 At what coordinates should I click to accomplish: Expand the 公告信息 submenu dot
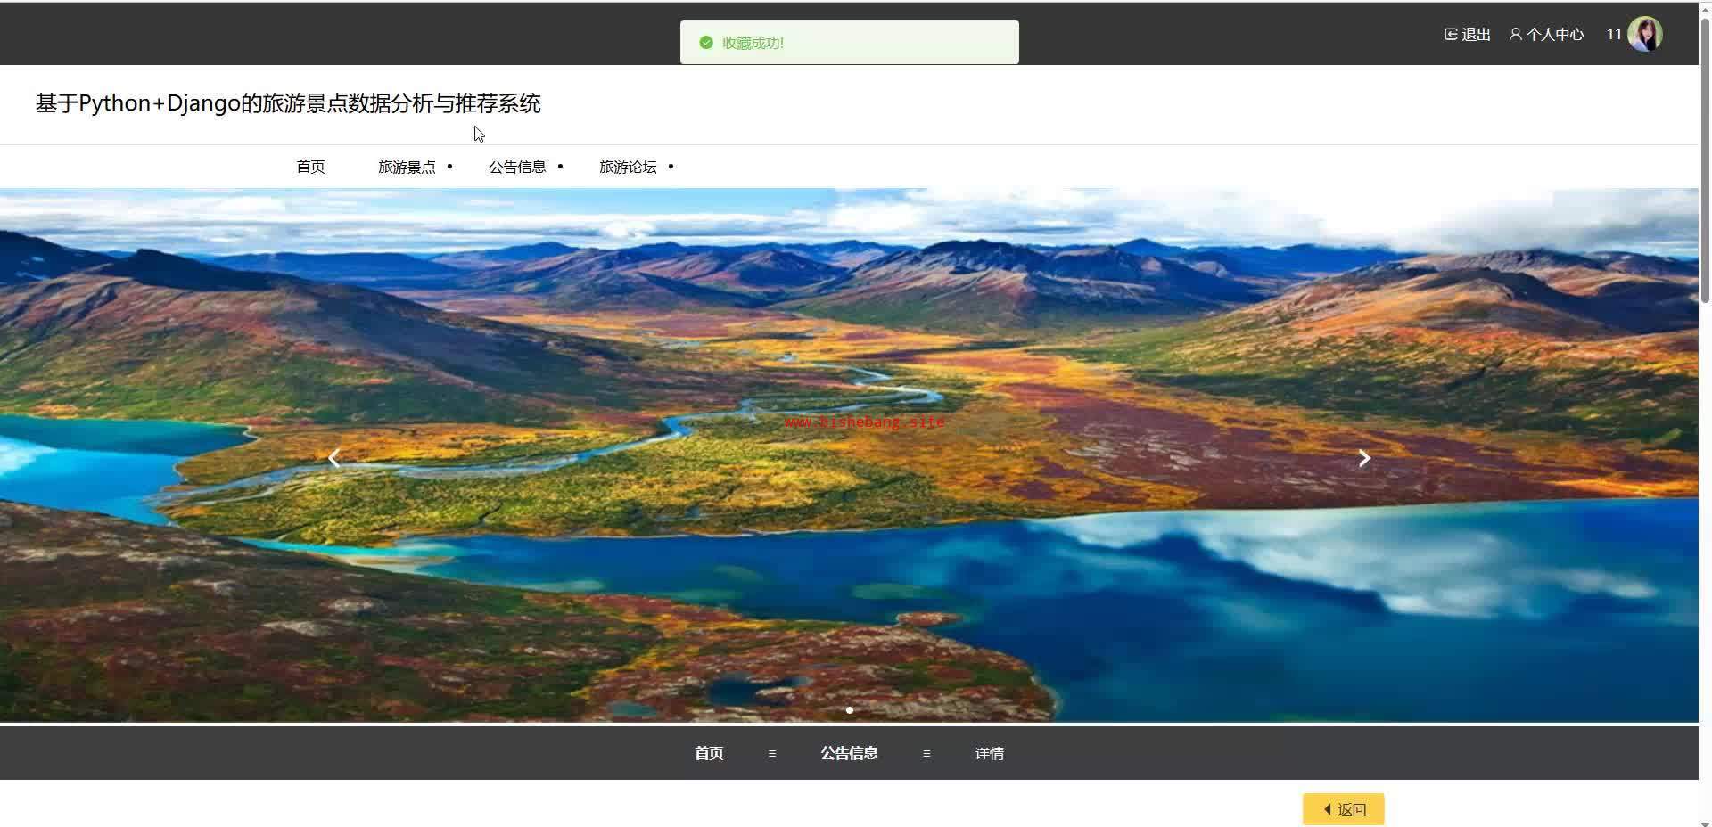coord(560,167)
